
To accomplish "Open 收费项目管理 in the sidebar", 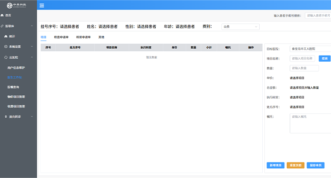I will (x=16, y=106).
